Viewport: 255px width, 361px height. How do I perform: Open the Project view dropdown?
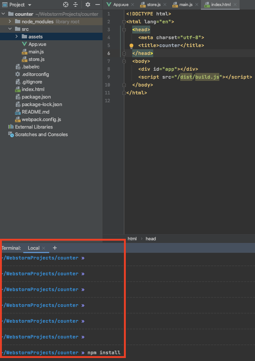(x=29, y=5)
